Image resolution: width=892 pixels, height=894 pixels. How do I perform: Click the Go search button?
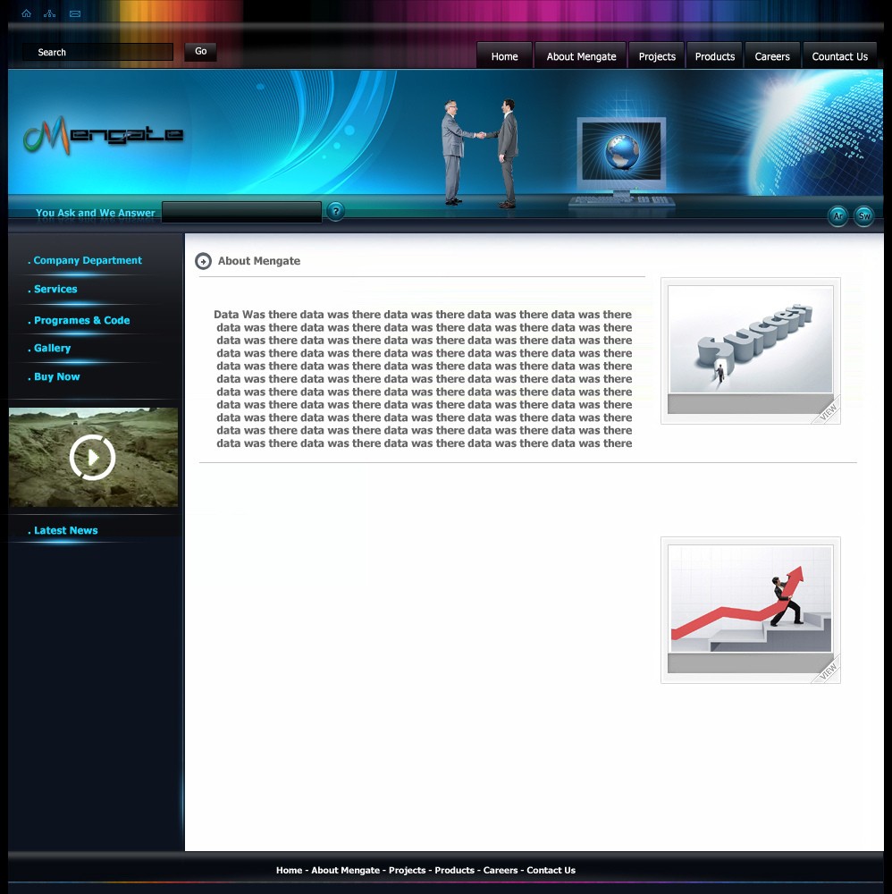200,51
